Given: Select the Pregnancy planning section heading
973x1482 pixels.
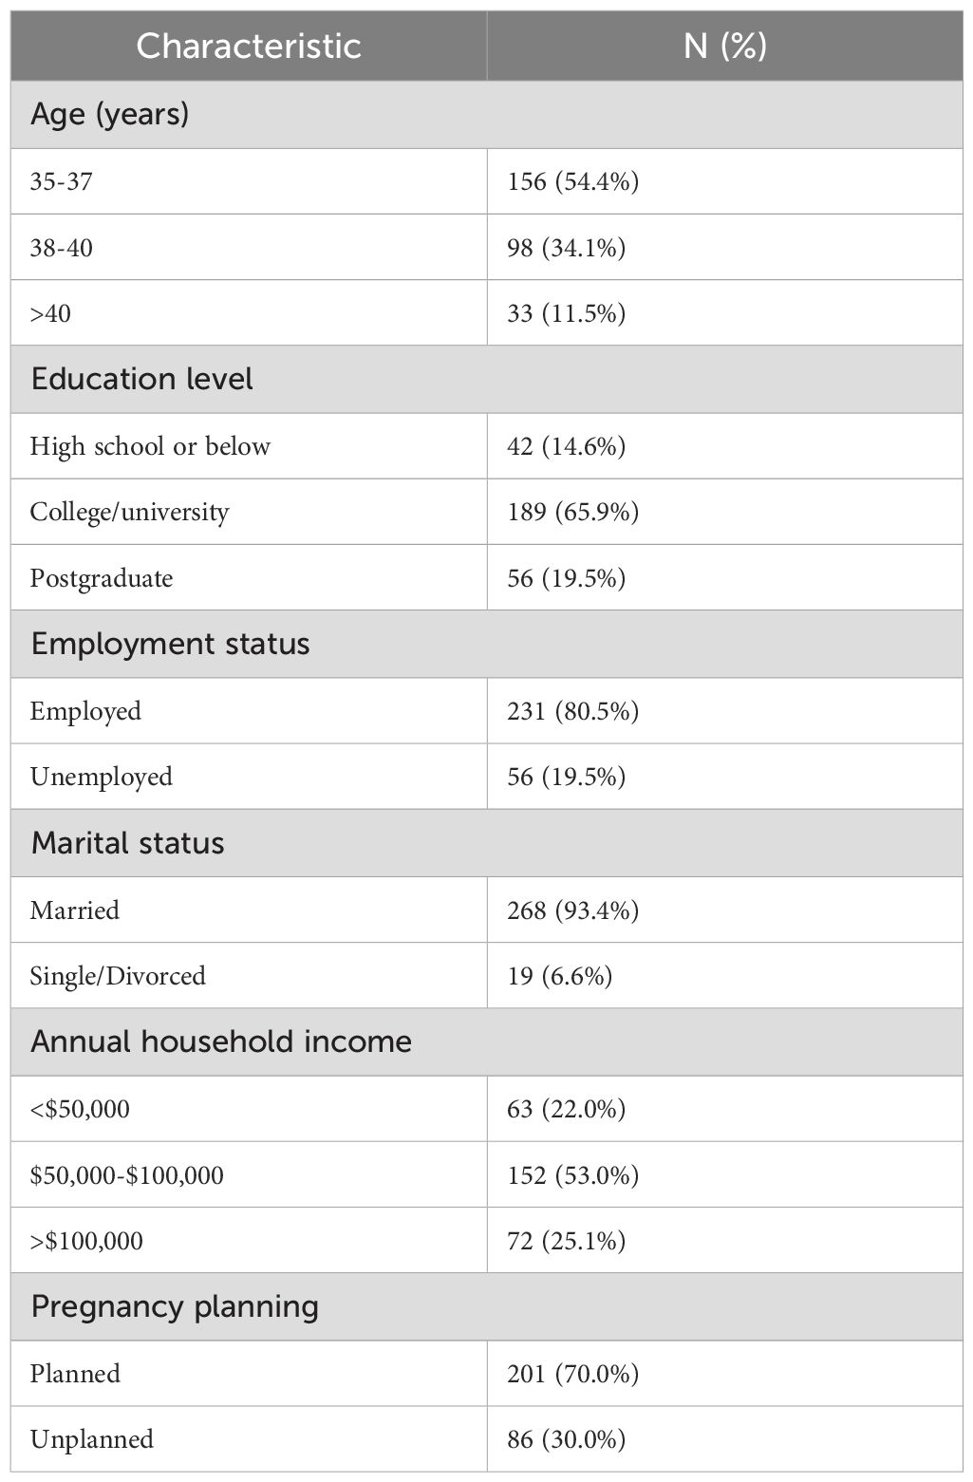Looking at the screenshot, I should (x=175, y=1307).
